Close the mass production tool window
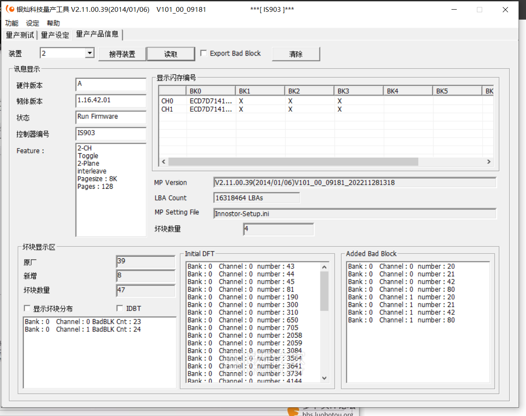 tap(505, 10)
